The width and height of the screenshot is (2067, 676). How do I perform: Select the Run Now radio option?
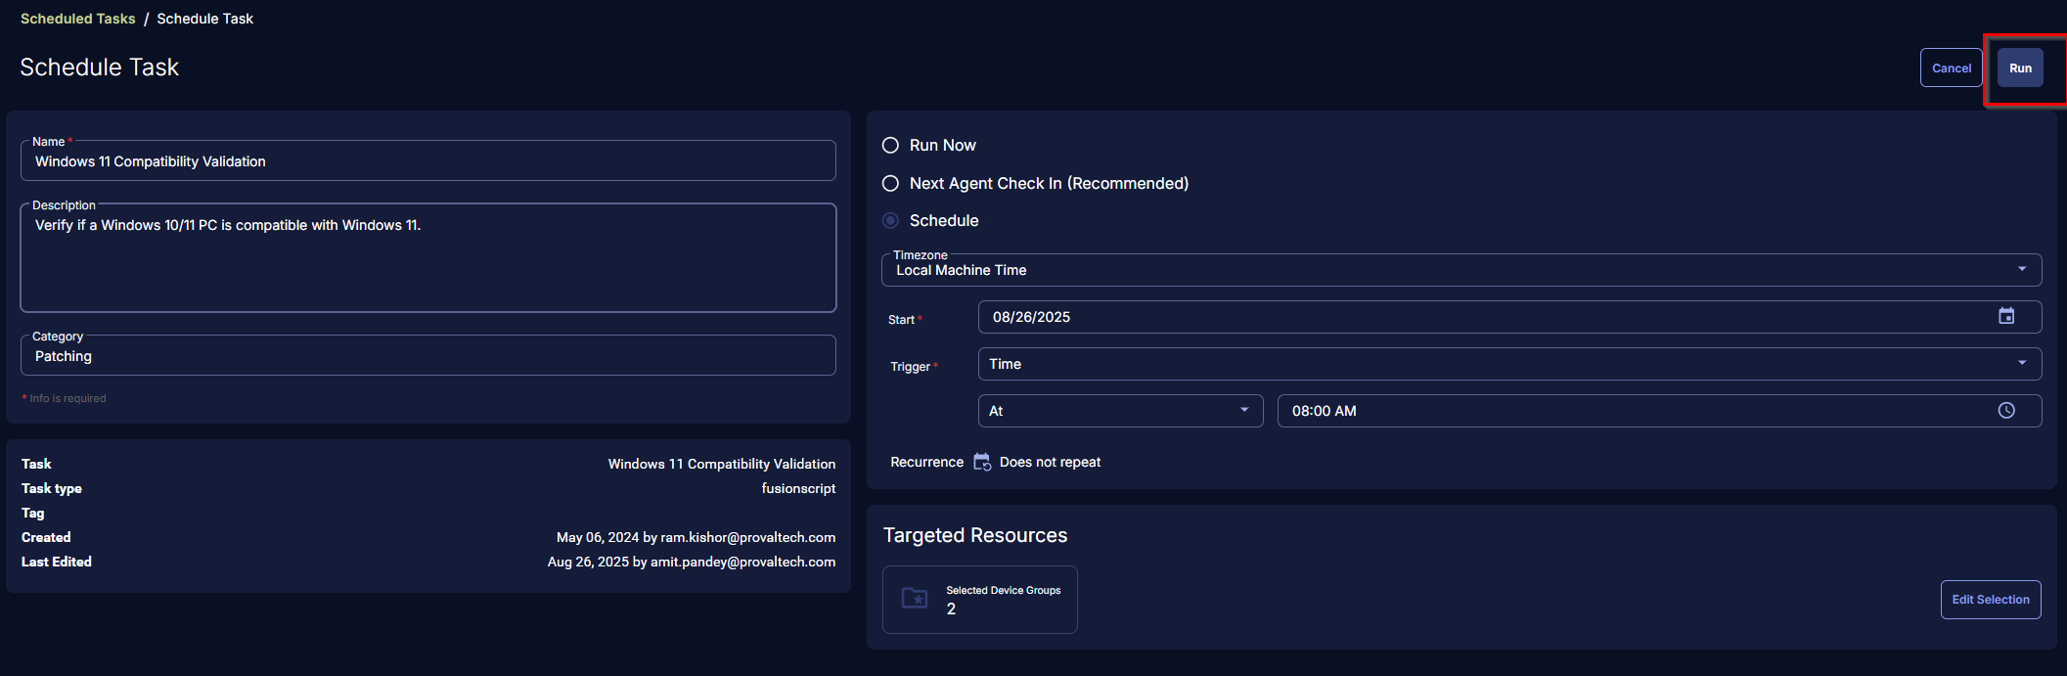click(x=890, y=145)
